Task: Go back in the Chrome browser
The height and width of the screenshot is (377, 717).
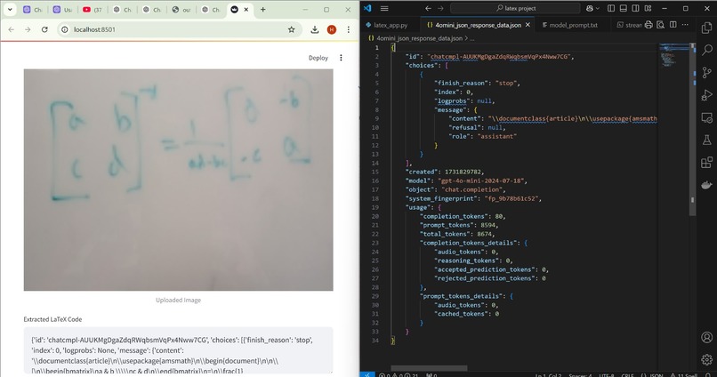Action: click(12, 29)
